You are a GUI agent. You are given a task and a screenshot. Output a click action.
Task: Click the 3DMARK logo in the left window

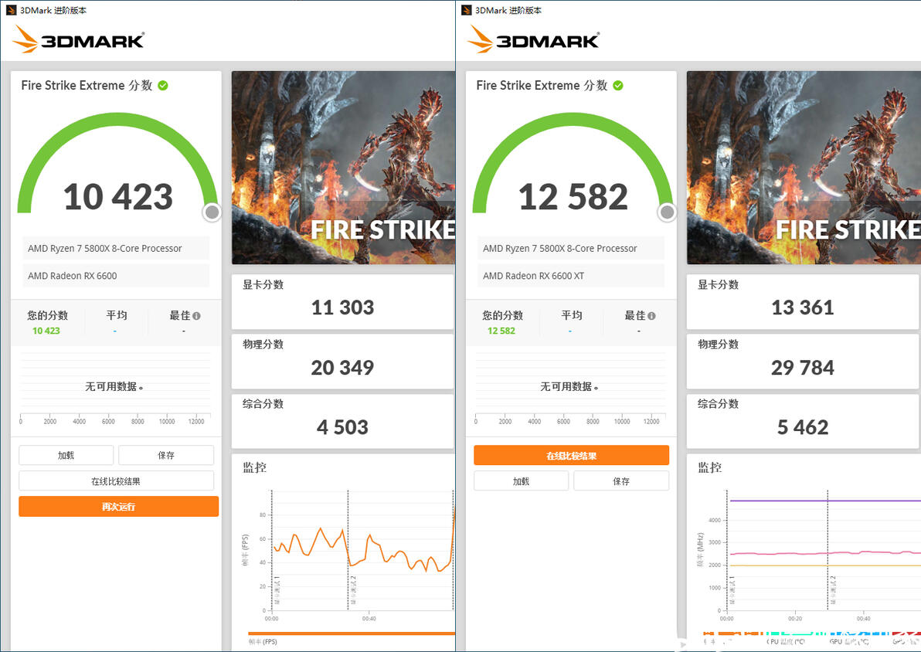tap(78, 39)
